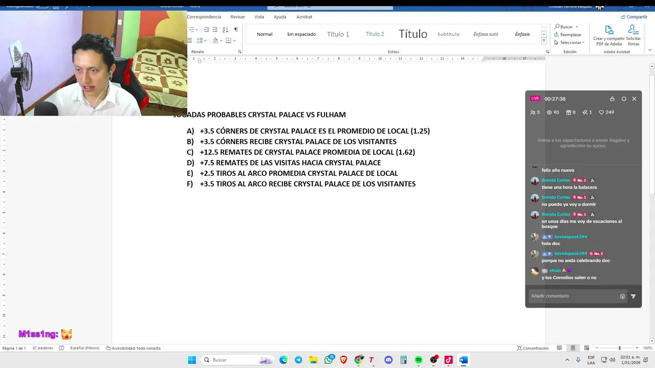Decrease paragraph indent in Word ribbon
Viewport: 655px width, 368px height.
(x=207, y=30)
